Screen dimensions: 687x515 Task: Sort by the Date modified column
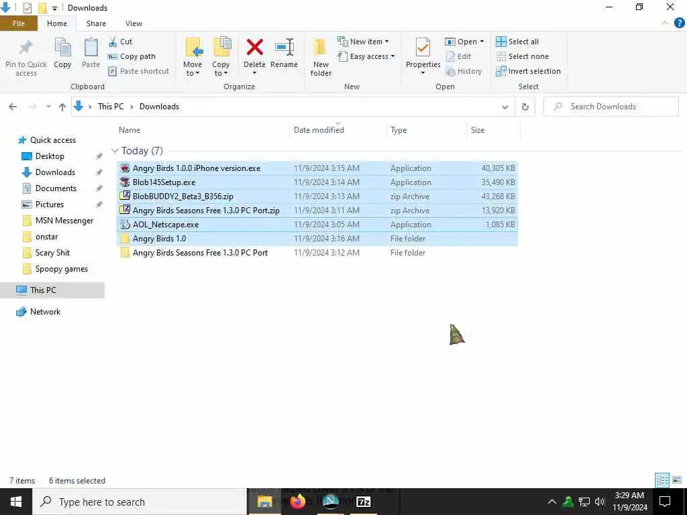[319, 130]
